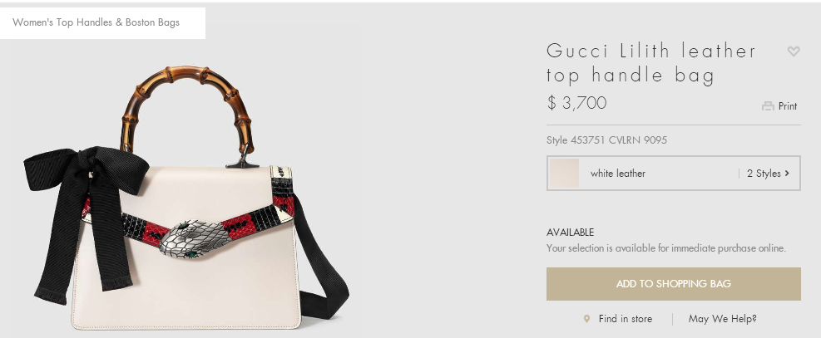Add the bag to wishlist with heart icon
Viewport: 821px width, 338px height.
point(794,51)
